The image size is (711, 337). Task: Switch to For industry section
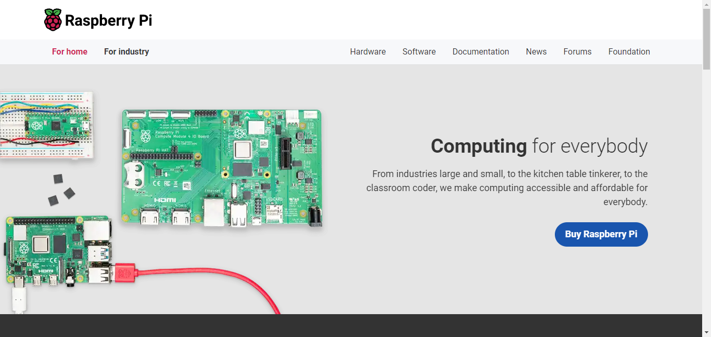tap(126, 51)
